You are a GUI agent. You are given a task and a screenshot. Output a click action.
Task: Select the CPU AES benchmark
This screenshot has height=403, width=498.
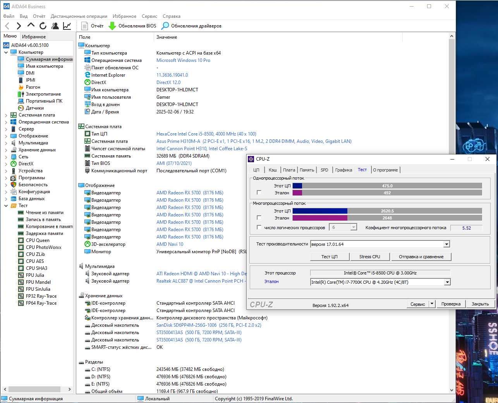pos(35,261)
